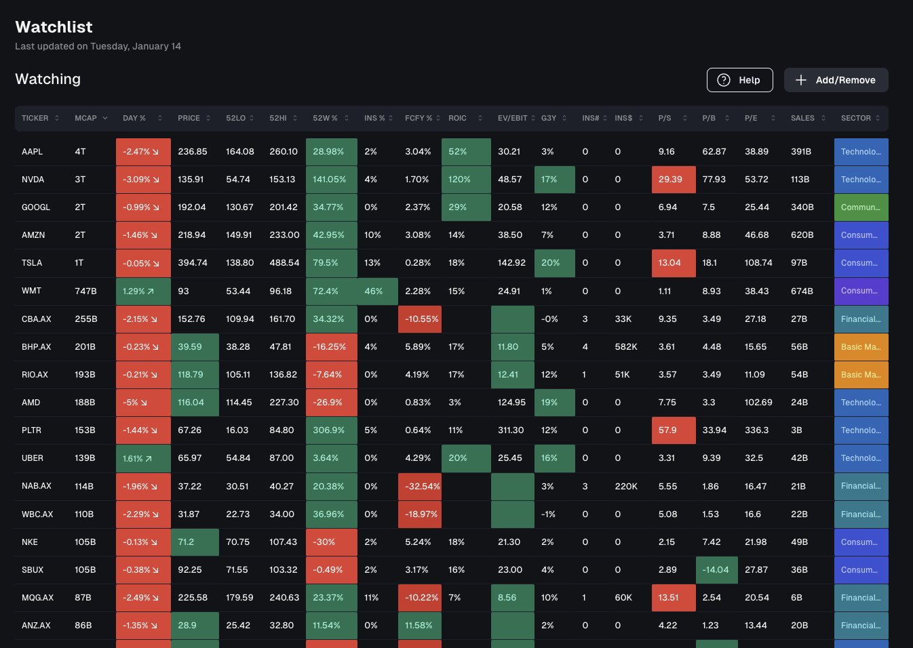913x648 pixels.
Task: Click the BHP.AX Basic Materials sector tag
Action: pyautogui.click(x=861, y=346)
